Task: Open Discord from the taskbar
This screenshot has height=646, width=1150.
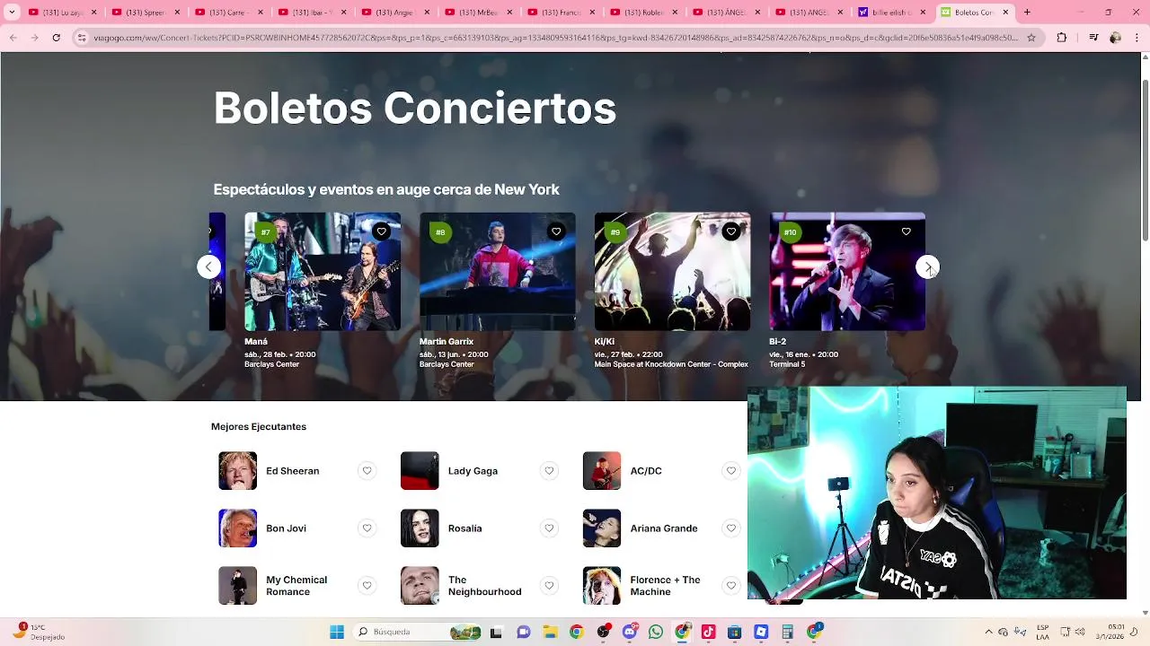Action: pyautogui.click(x=630, y=632)
